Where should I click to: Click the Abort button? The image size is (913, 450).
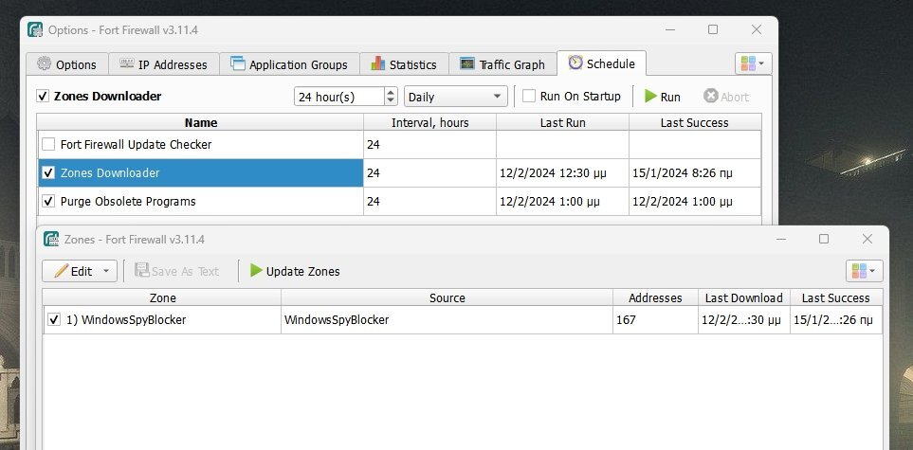tap(725, 97)
